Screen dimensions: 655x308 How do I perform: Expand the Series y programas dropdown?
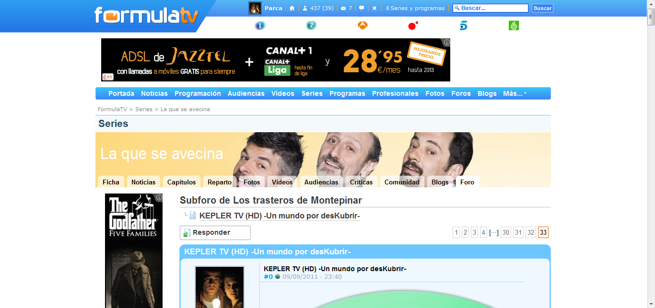(x=415, y=8)
